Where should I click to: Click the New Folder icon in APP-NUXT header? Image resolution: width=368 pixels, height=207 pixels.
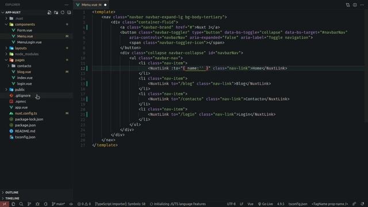56,13
